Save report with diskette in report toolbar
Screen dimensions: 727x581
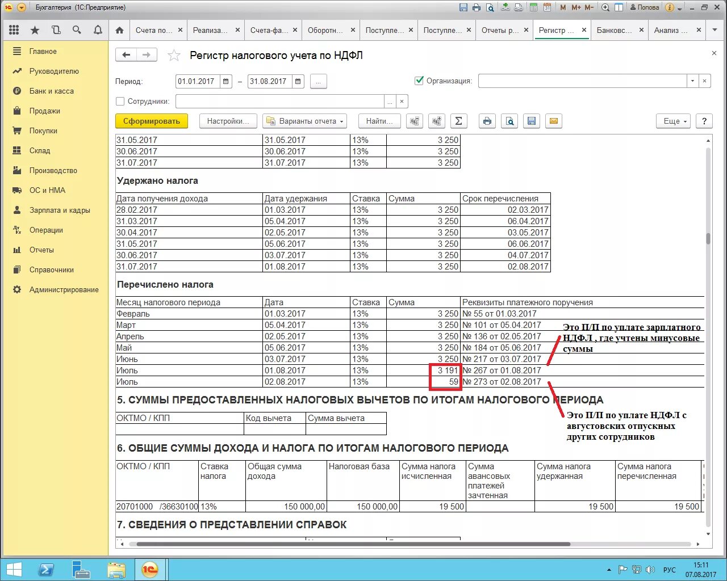(532, 121)
